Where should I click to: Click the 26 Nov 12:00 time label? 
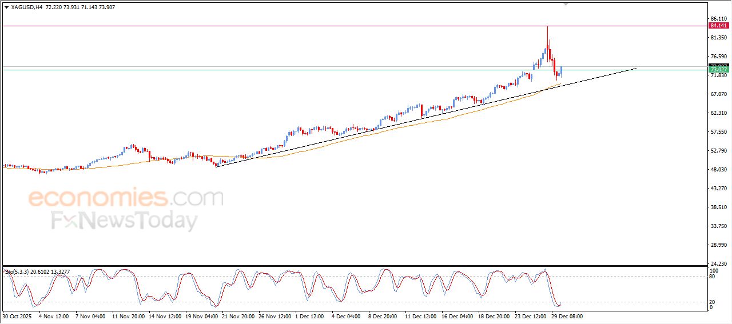pos(274,315)
